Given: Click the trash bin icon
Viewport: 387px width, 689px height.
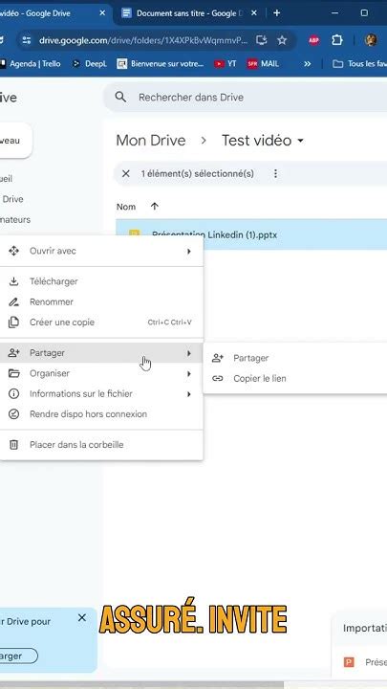Looking at the screenshot, I should pos(14,445).
